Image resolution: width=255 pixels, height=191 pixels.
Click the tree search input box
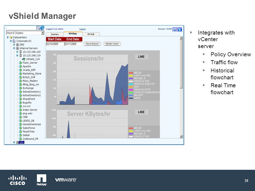(21, 28)
